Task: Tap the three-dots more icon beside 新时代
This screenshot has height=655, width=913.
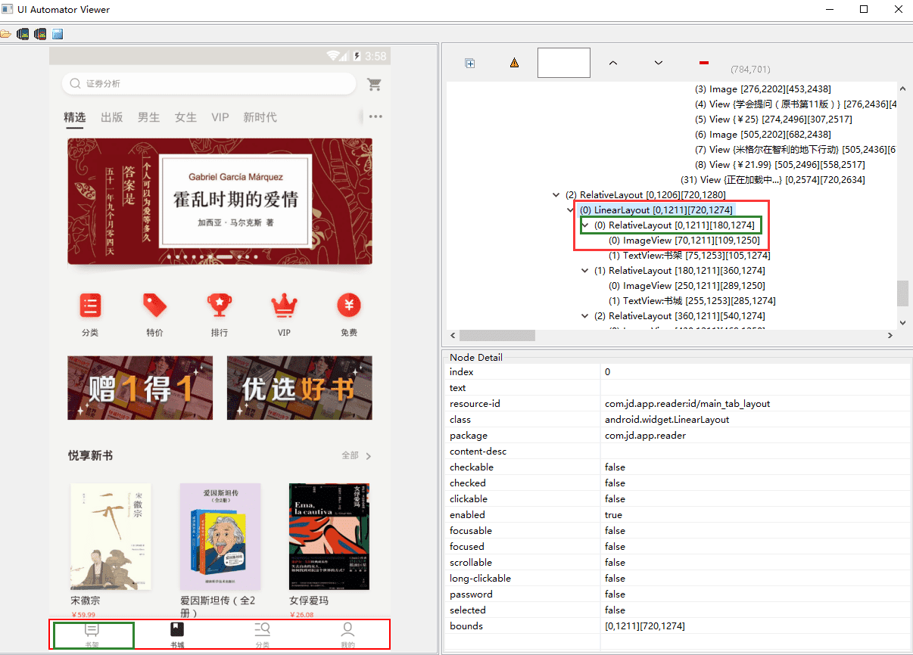Action: click(375, 116)
